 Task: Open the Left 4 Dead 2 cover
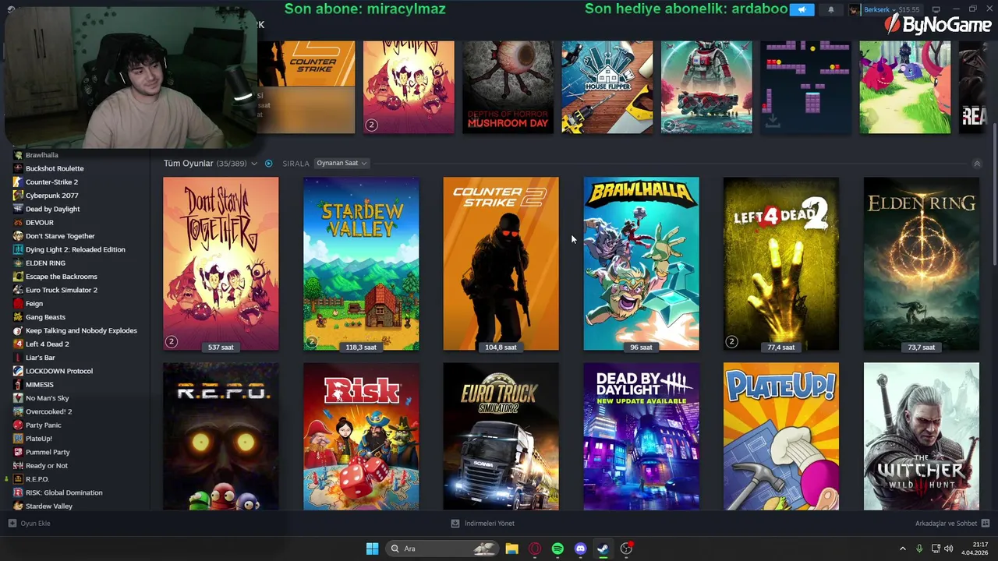781,264
